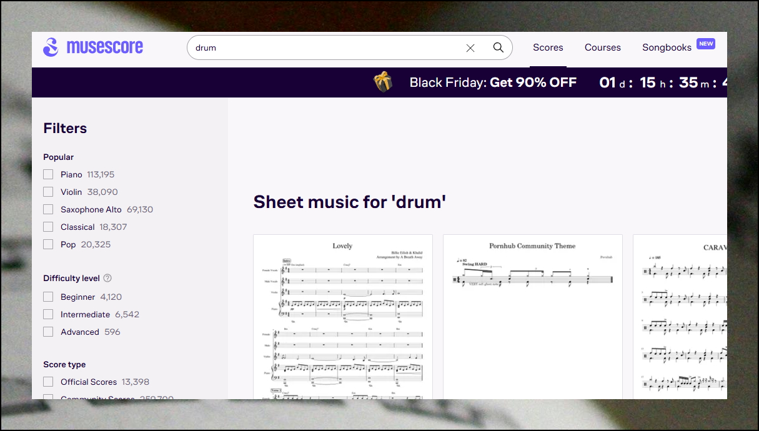759x431 pixels.
Task: Open the Courses tab
Action: [603, 47]
